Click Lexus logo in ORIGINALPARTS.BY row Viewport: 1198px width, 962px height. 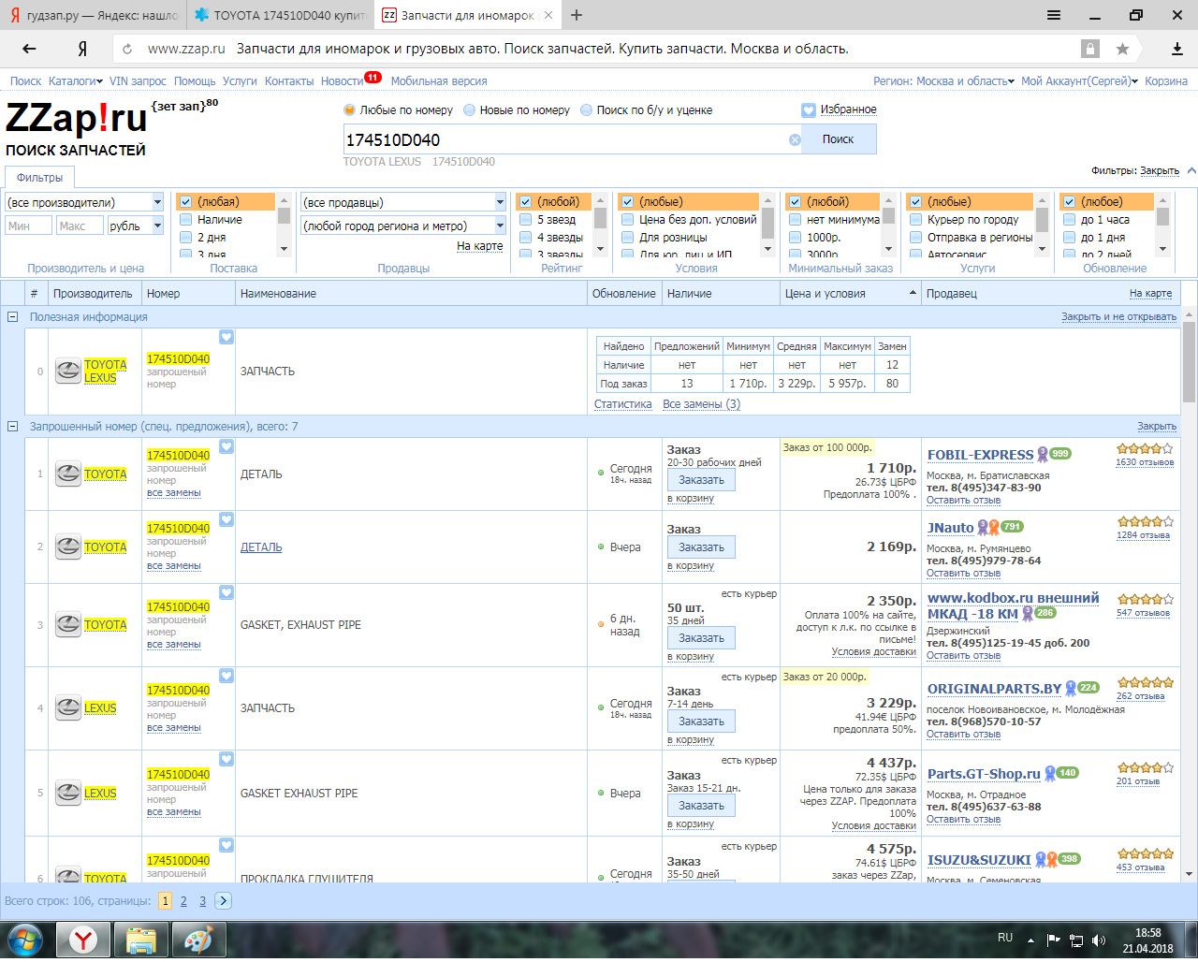pos(68,708)
